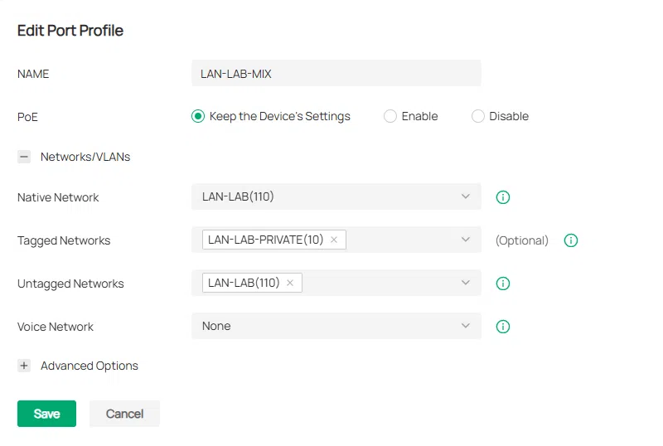Click info icon beside Tagged Networks
This screenshot has height=446, width=663.
(570, 240)
